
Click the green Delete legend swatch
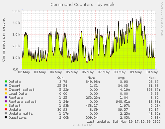6,81
